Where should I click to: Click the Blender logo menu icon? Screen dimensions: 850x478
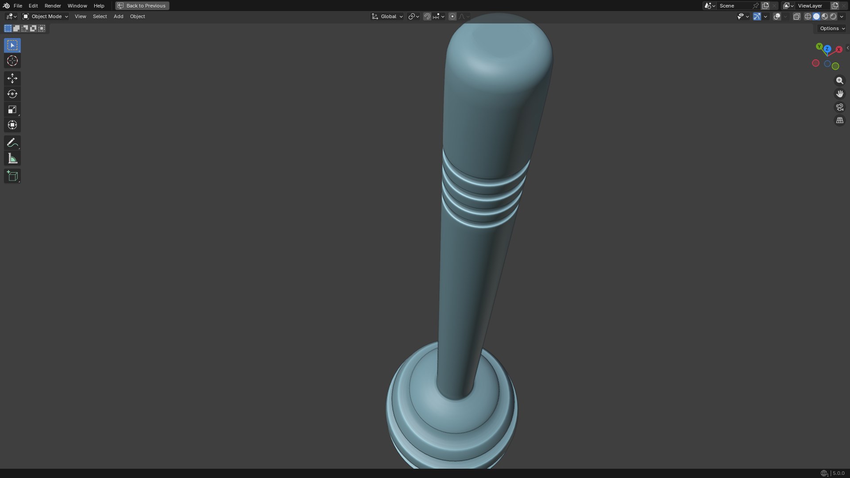pos(6,6)
